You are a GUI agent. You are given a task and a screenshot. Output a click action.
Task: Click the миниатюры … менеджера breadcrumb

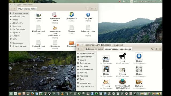coord(118,49)
